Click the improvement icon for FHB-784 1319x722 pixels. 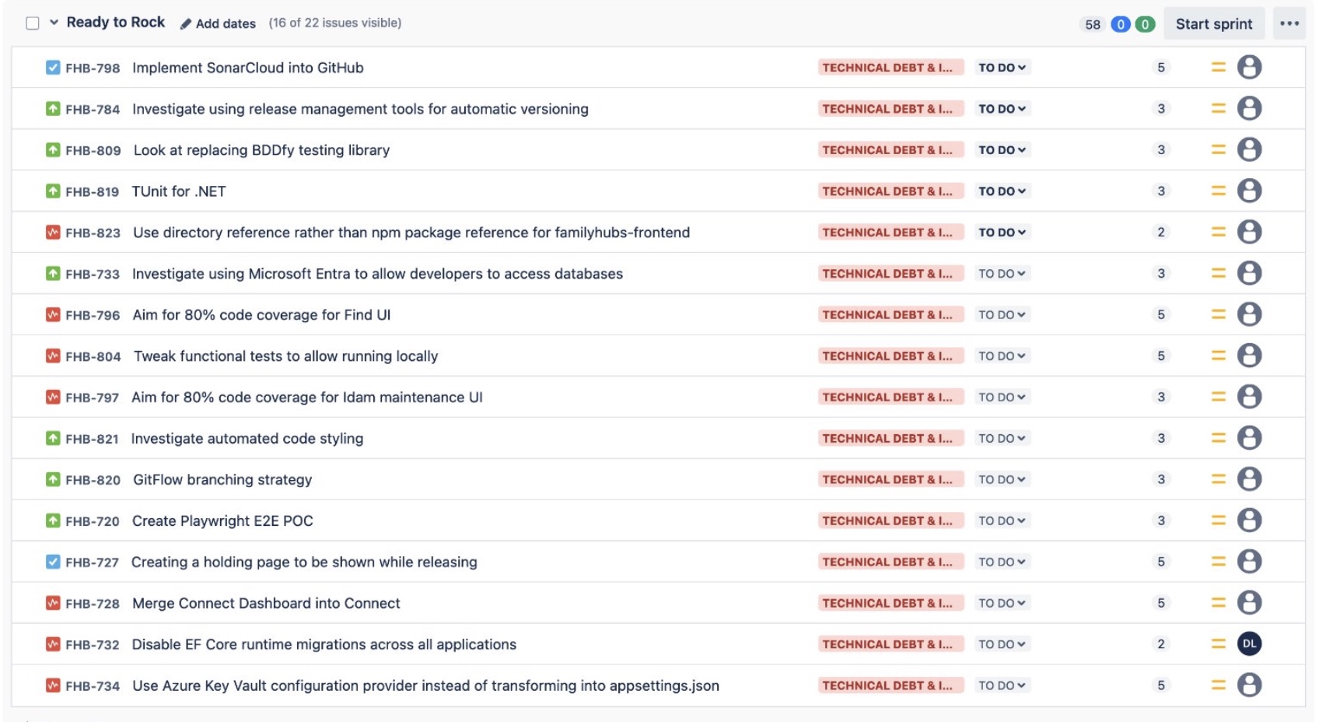click(53, 109)
